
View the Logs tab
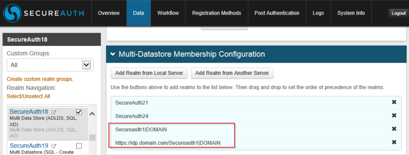[318, 13]
